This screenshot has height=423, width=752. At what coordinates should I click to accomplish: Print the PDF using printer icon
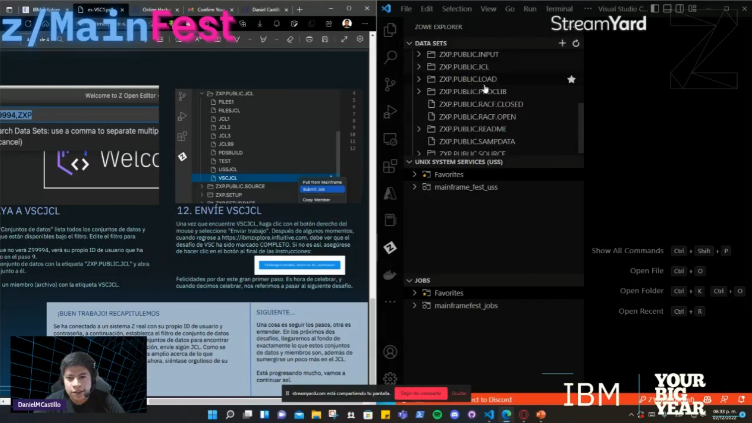[x=309, y=39]
